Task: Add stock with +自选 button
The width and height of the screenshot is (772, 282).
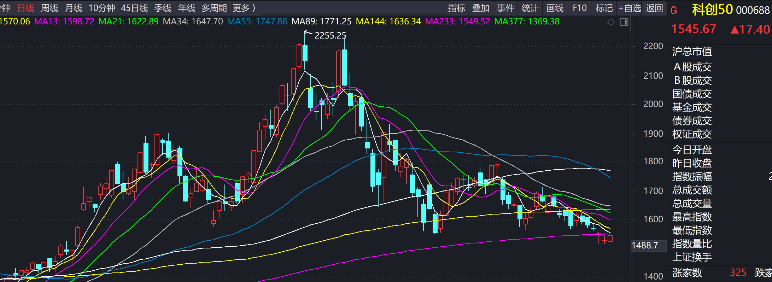Action: [x=630, y=8]
